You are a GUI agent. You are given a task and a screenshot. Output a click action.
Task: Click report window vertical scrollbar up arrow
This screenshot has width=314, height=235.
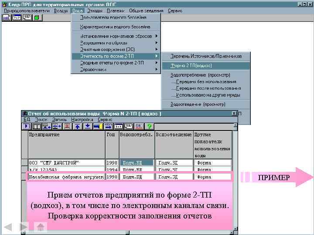[x=235, y=126]
